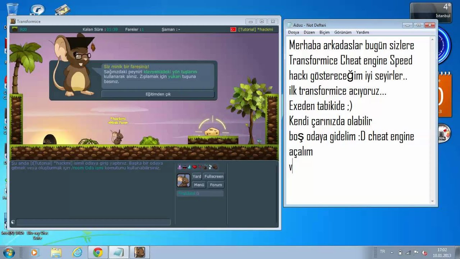Click the red heart kiss emote
Screen dimensions: 460x259
coord(195,167)
